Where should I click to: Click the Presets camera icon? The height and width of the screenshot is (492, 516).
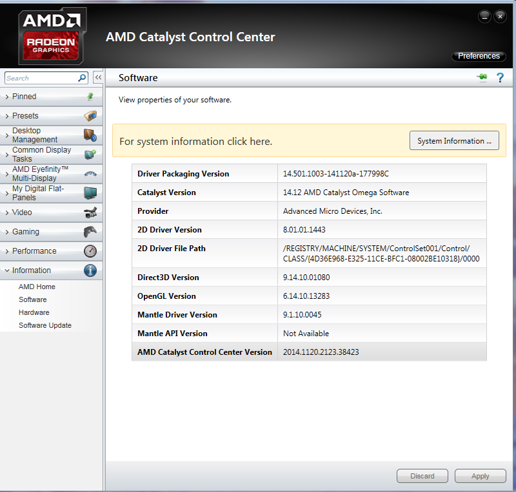90,116
